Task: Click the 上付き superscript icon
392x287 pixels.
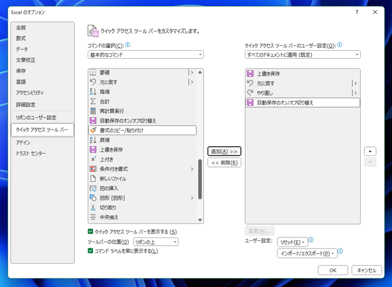Action: (x=93, y=159)
